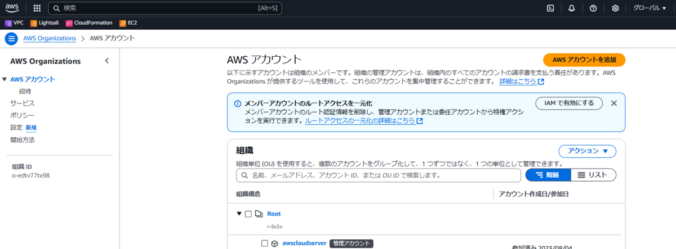Image resolution: width=676 pixels, height=249 pixels.
Task: Select ポリシー in the sidebar
Action: pyautogui.click(x=23, y=115)
